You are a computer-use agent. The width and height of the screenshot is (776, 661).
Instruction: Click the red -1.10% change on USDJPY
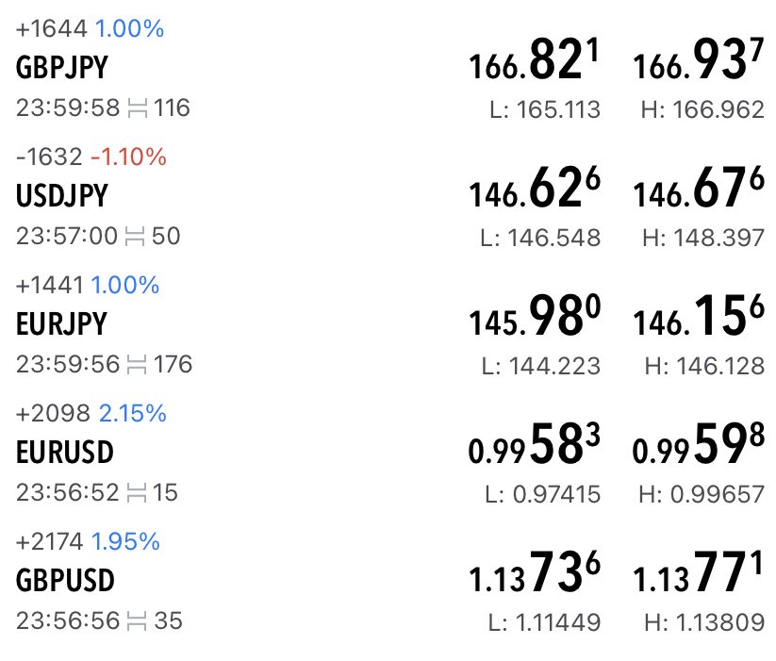[x=128, y=157]
